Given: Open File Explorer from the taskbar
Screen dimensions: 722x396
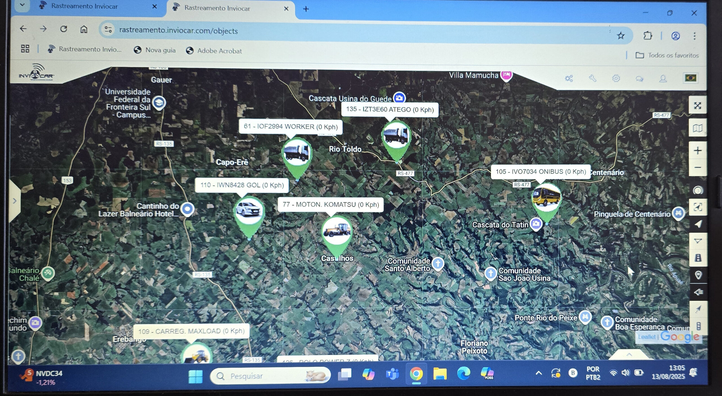Looking at the screenshot, I should pyautogui.click(x=440, y=374).
